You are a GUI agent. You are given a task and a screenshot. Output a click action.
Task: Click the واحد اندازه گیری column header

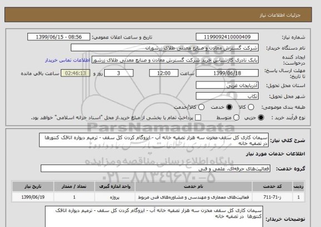click(115, 186)
